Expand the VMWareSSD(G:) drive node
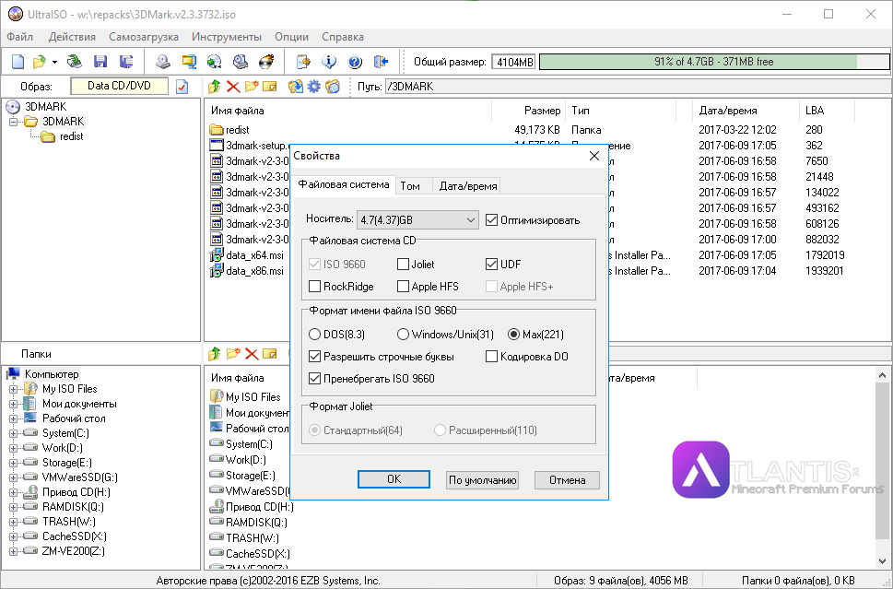 coord(13,477)
